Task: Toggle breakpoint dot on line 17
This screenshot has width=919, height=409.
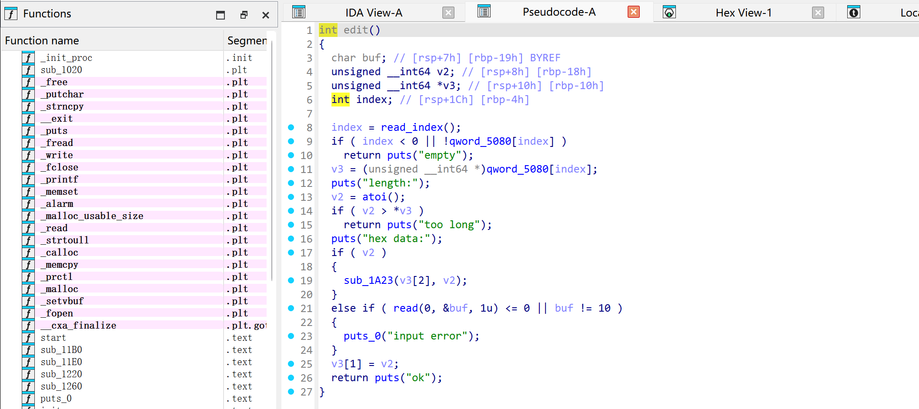Action: pyautogui.click(x=291, y=253)
